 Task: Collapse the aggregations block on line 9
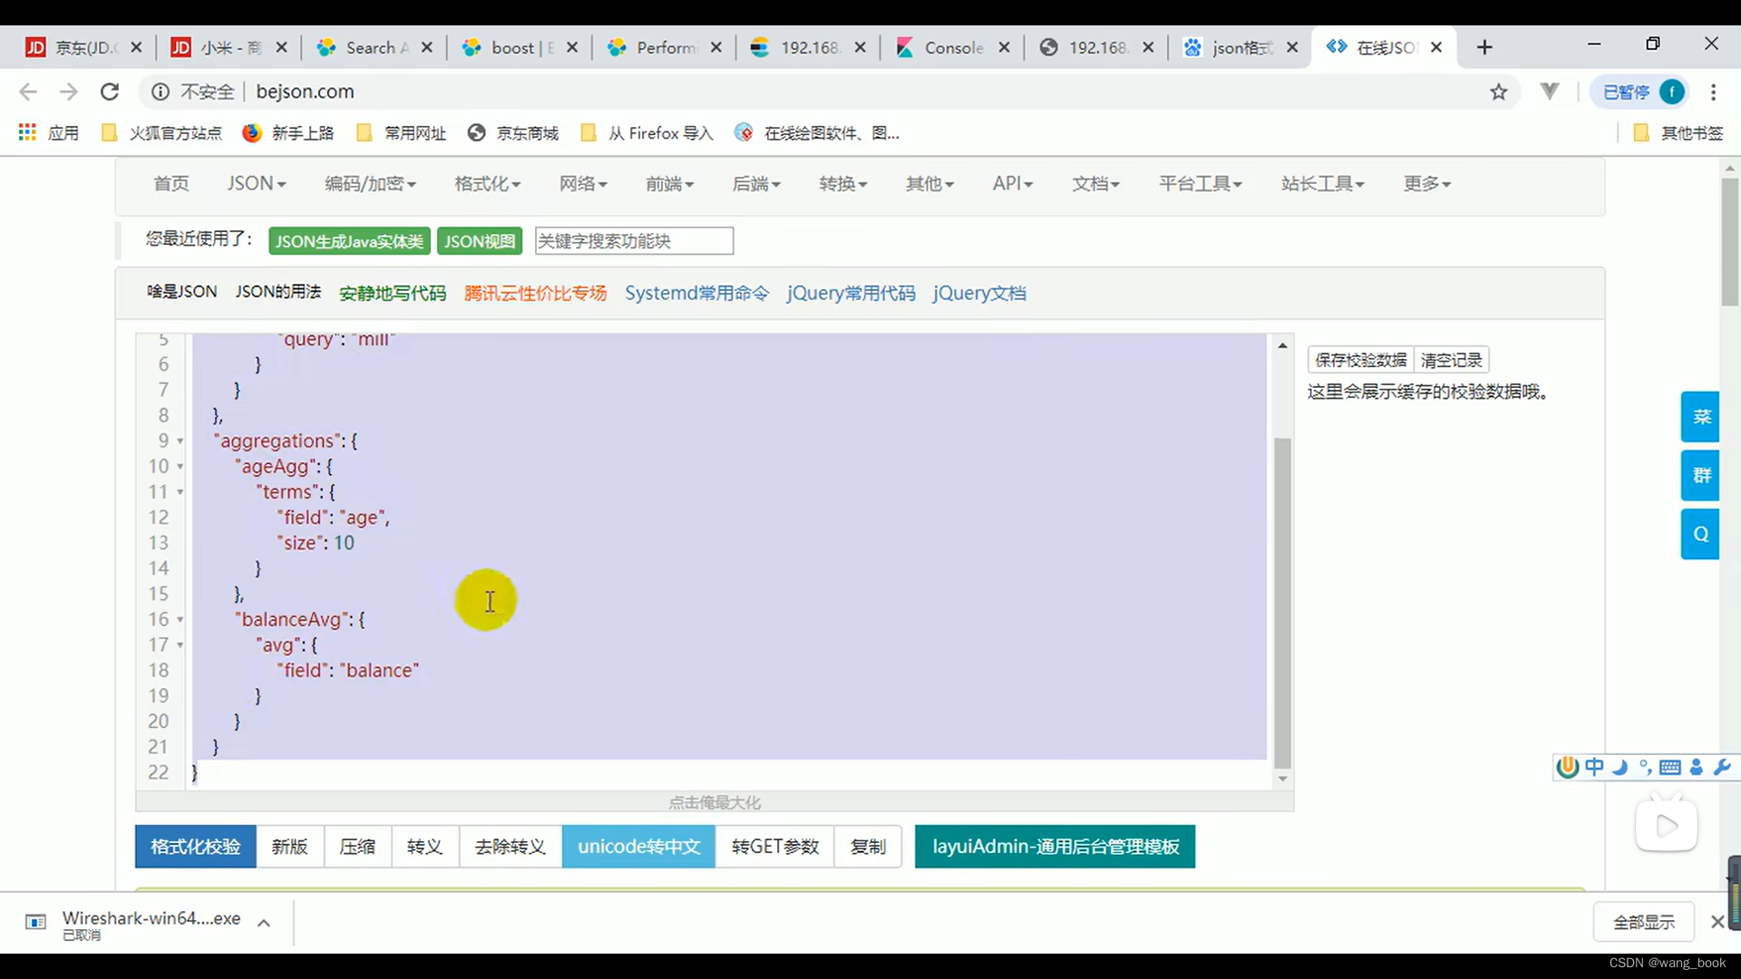point(180,441)
